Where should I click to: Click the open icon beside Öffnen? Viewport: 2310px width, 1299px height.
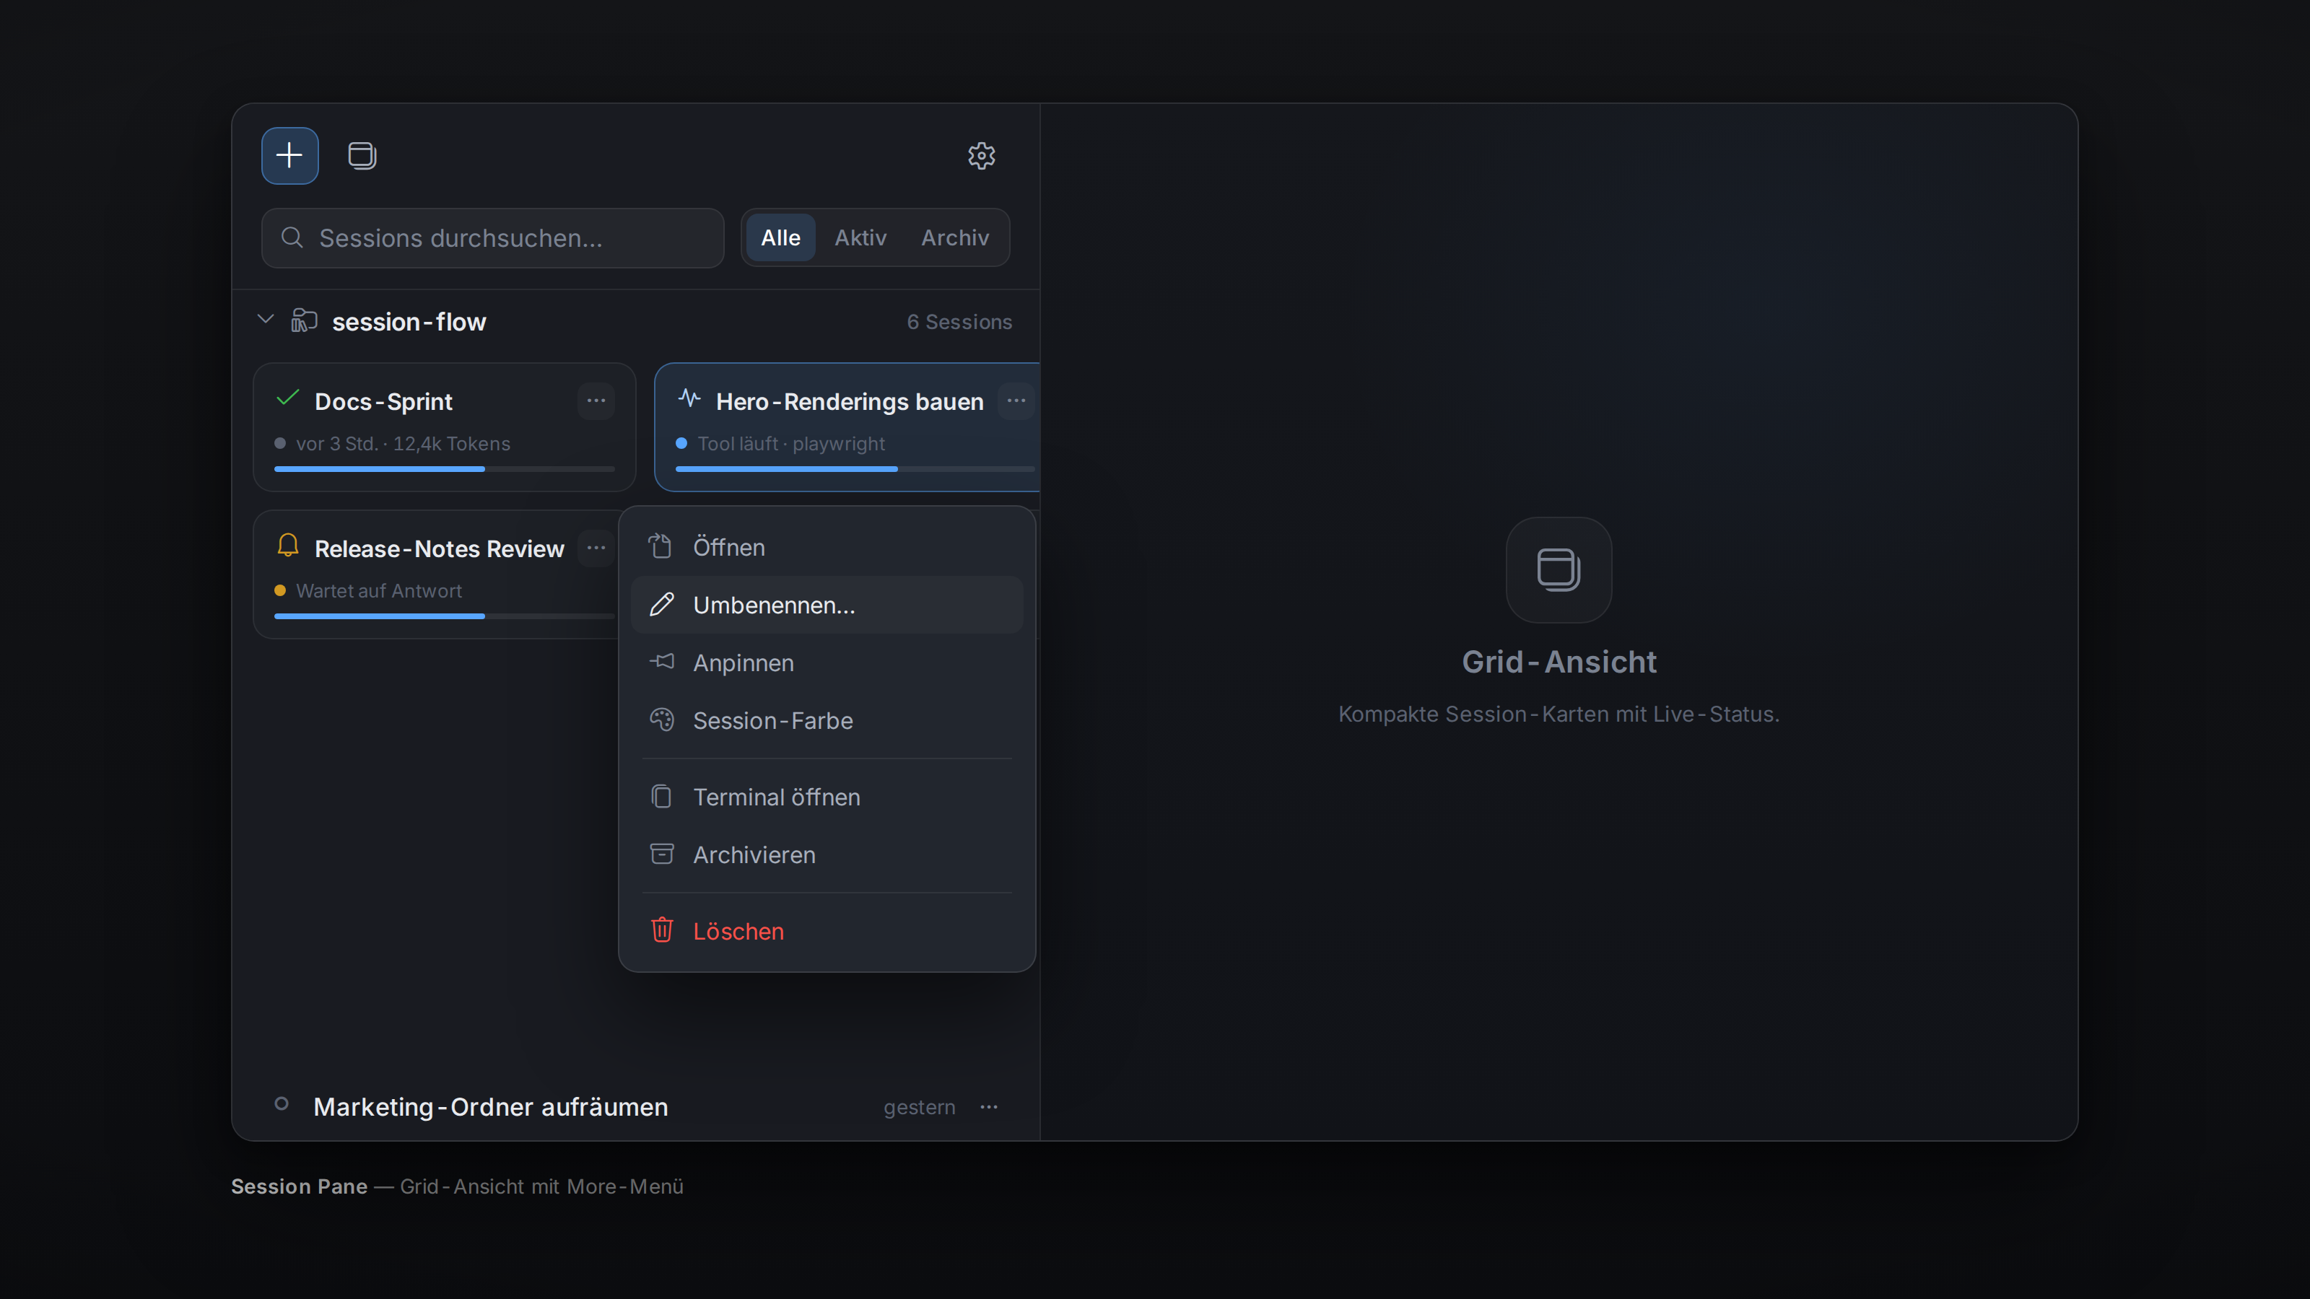pyautogui.click(x=660, y=546)
